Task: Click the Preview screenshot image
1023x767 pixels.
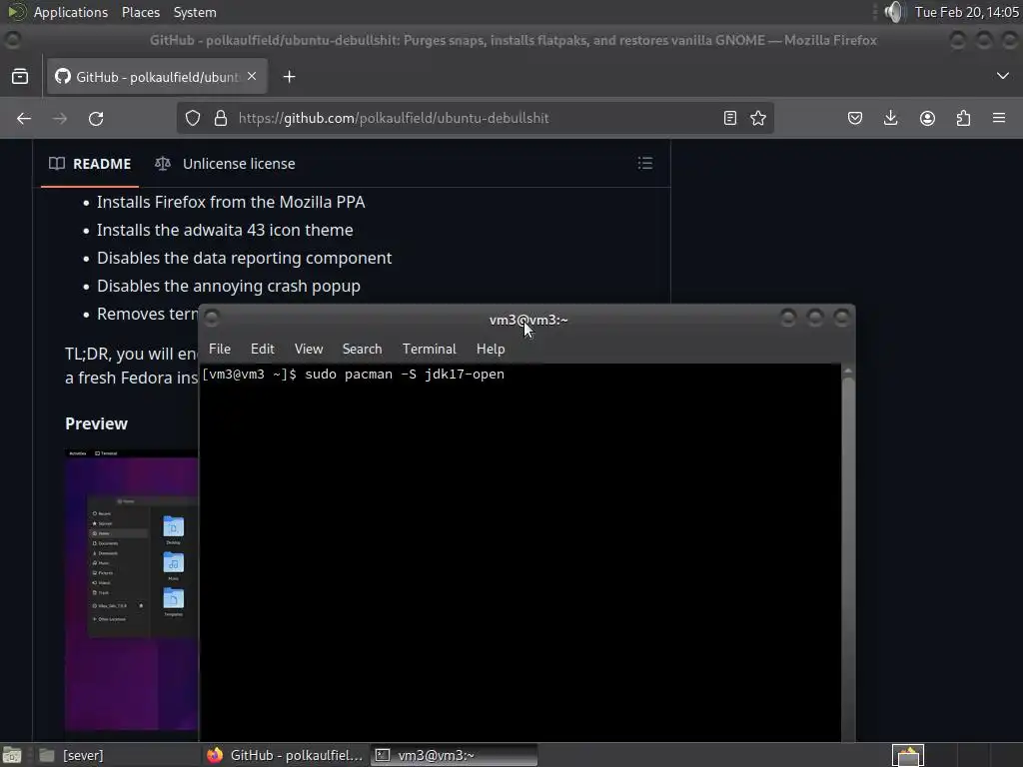Action: (131, 589)
